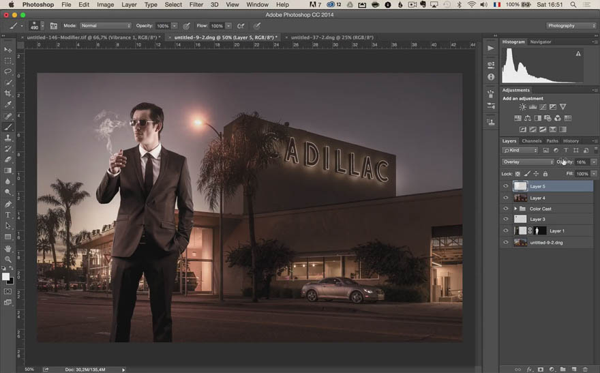Screen dimensions: 600x373
Task: Click the foreground color swatch
Action: [5, 277]
